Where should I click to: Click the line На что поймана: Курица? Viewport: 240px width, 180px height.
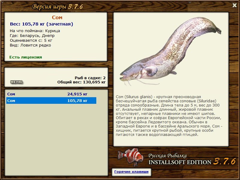click(35, 31)
